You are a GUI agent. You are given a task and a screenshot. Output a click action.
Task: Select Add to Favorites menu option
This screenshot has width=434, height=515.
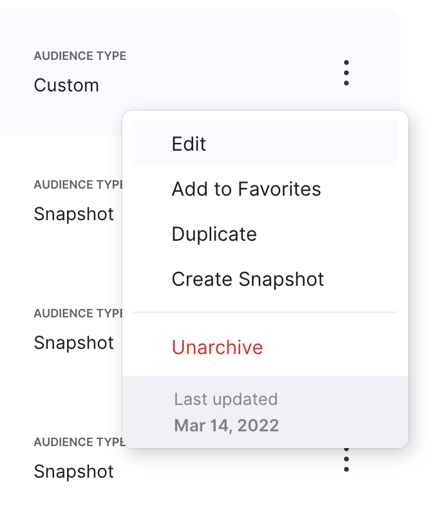[x=265, y=189]
